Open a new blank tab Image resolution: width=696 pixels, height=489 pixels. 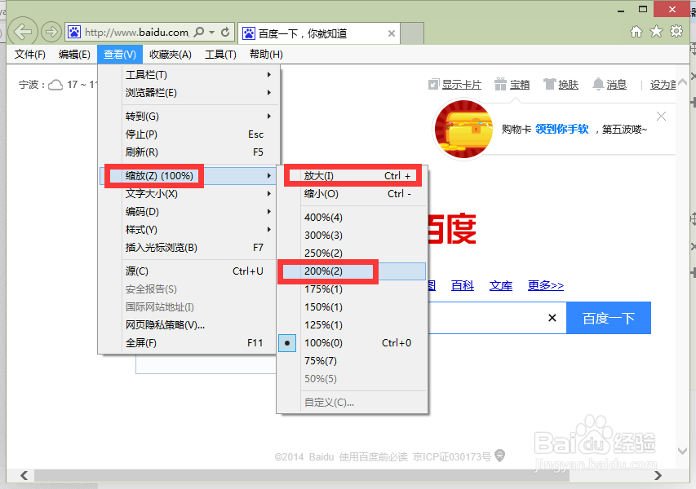(412, 33)
